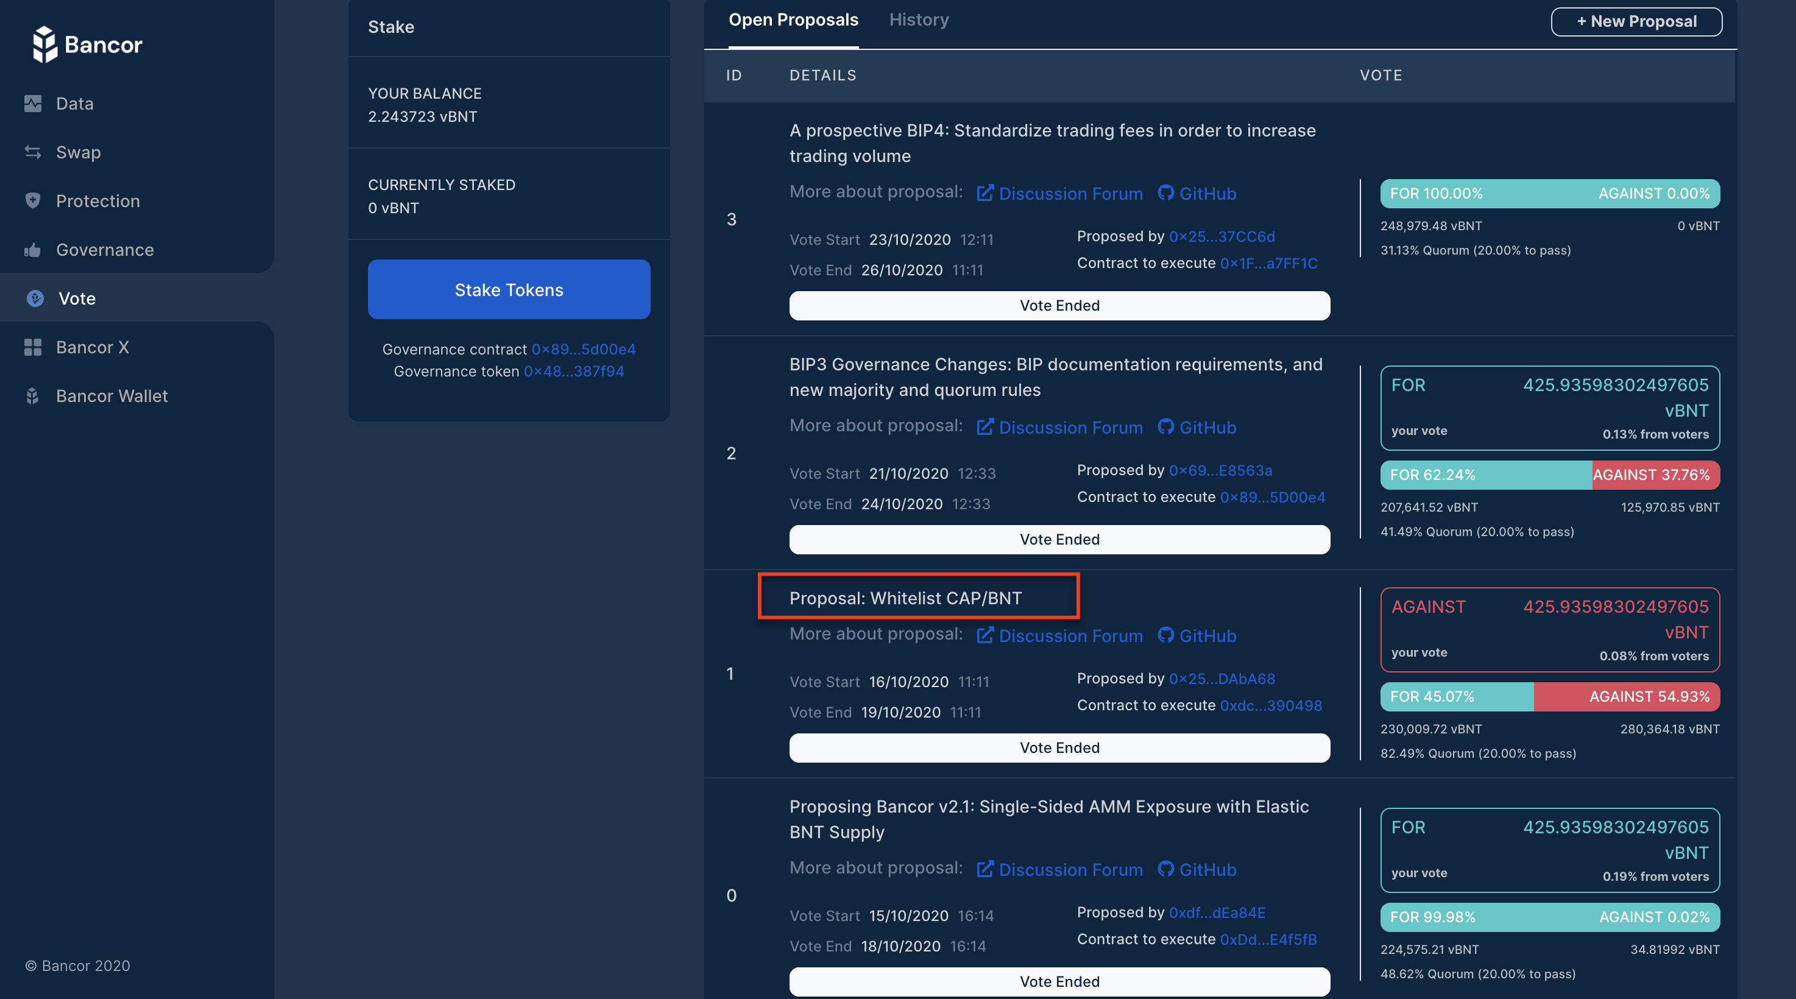Screen dimensions: 1796x999
Task: Click the external-link icon next to BIP3 Discussion Forum
Action: pos(985,426)
